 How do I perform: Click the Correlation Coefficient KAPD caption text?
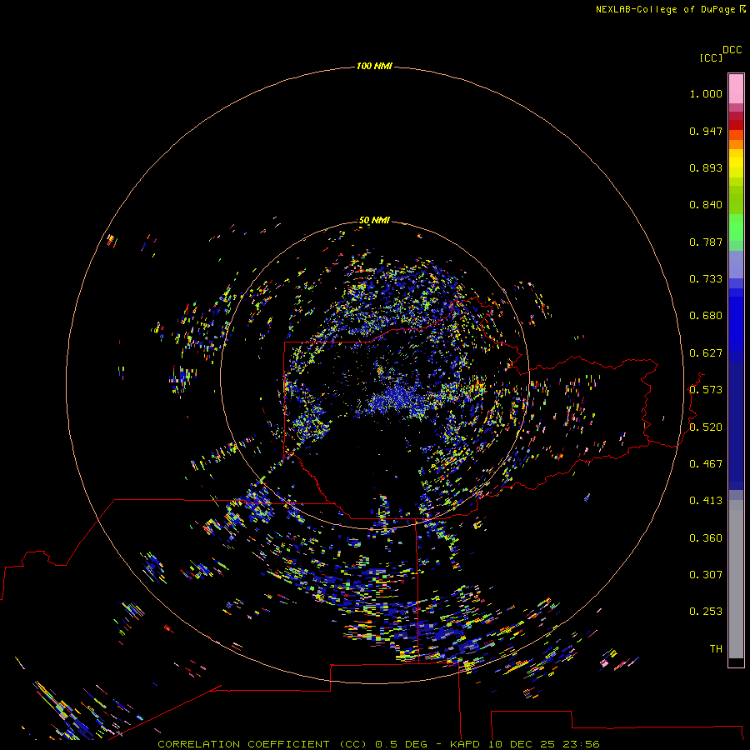[x=378, y=744]
